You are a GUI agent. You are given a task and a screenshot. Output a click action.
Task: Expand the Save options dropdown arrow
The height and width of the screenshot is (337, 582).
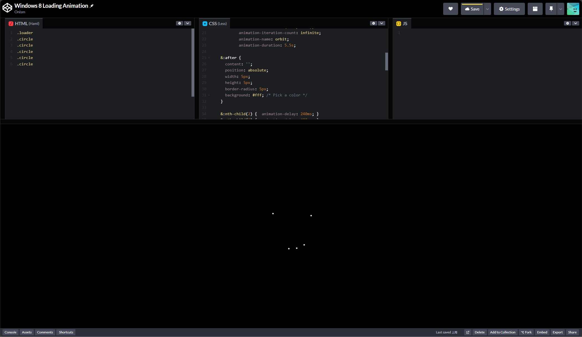click(x=487, y=9)
